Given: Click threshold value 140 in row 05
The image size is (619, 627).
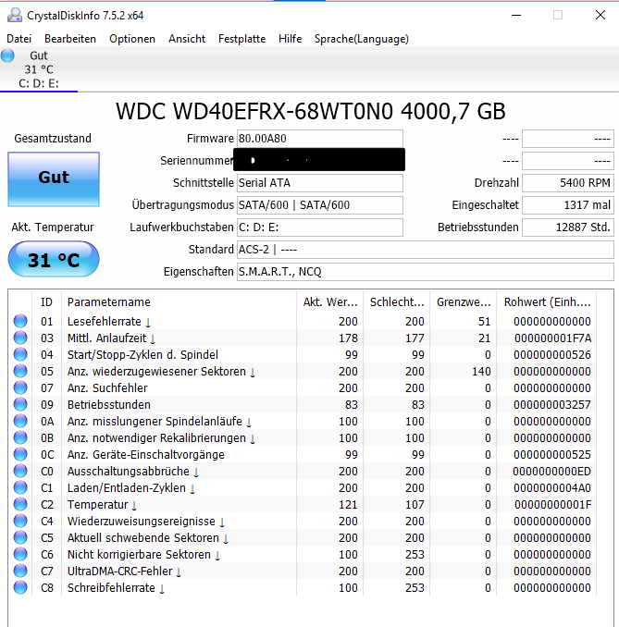Looking at the screenshot, I should [481, 372].
